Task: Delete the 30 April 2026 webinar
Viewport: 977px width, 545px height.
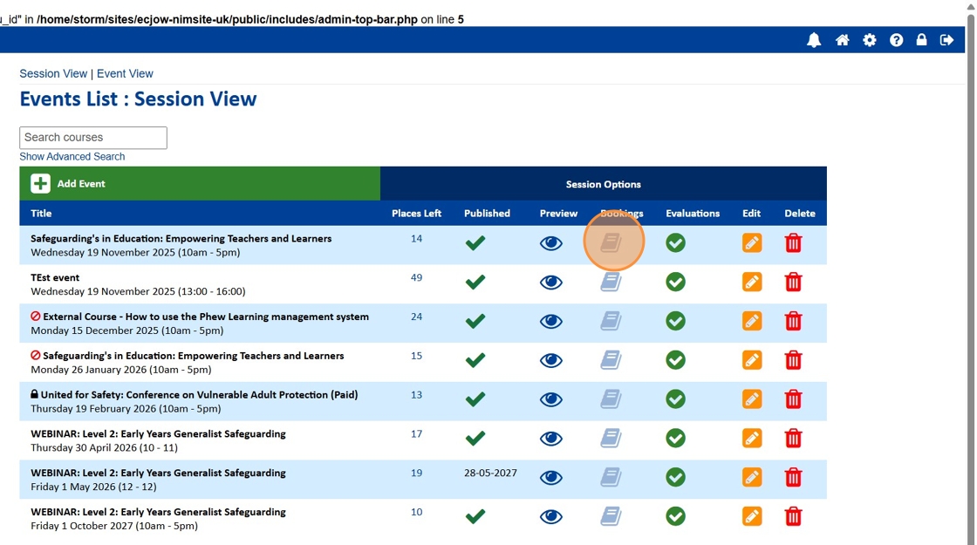Action: 793,439
